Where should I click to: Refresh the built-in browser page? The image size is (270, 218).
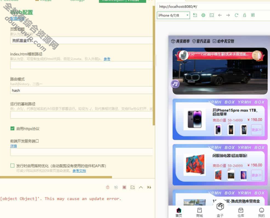tap(236, 15)
